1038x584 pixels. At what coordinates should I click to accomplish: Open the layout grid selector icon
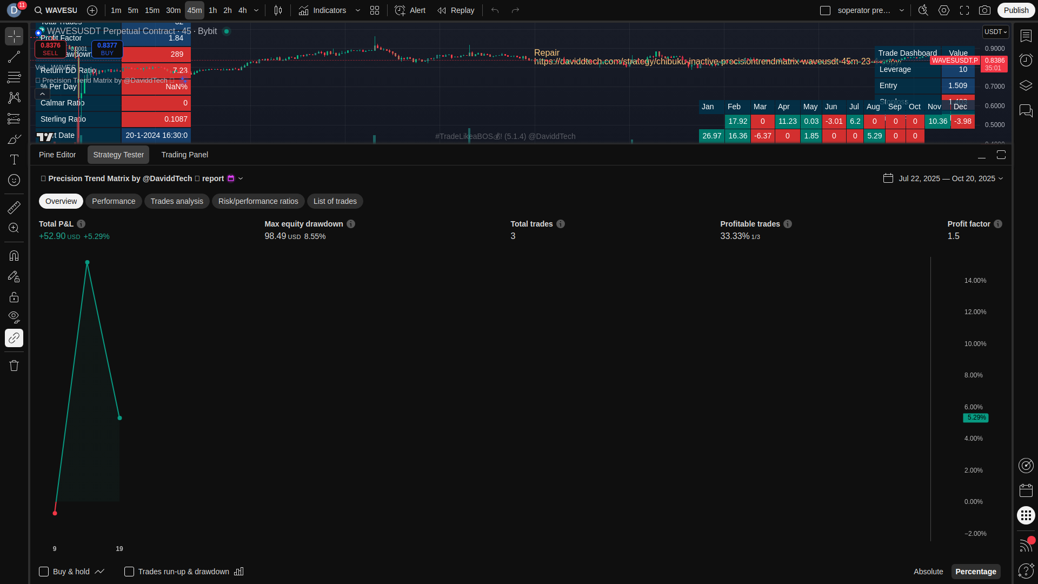pyautogui.click(x=375, y=10)
